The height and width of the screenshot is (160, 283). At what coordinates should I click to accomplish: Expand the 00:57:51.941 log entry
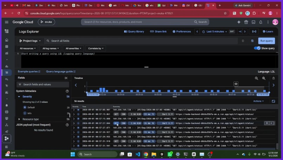(x=74, y=146)
